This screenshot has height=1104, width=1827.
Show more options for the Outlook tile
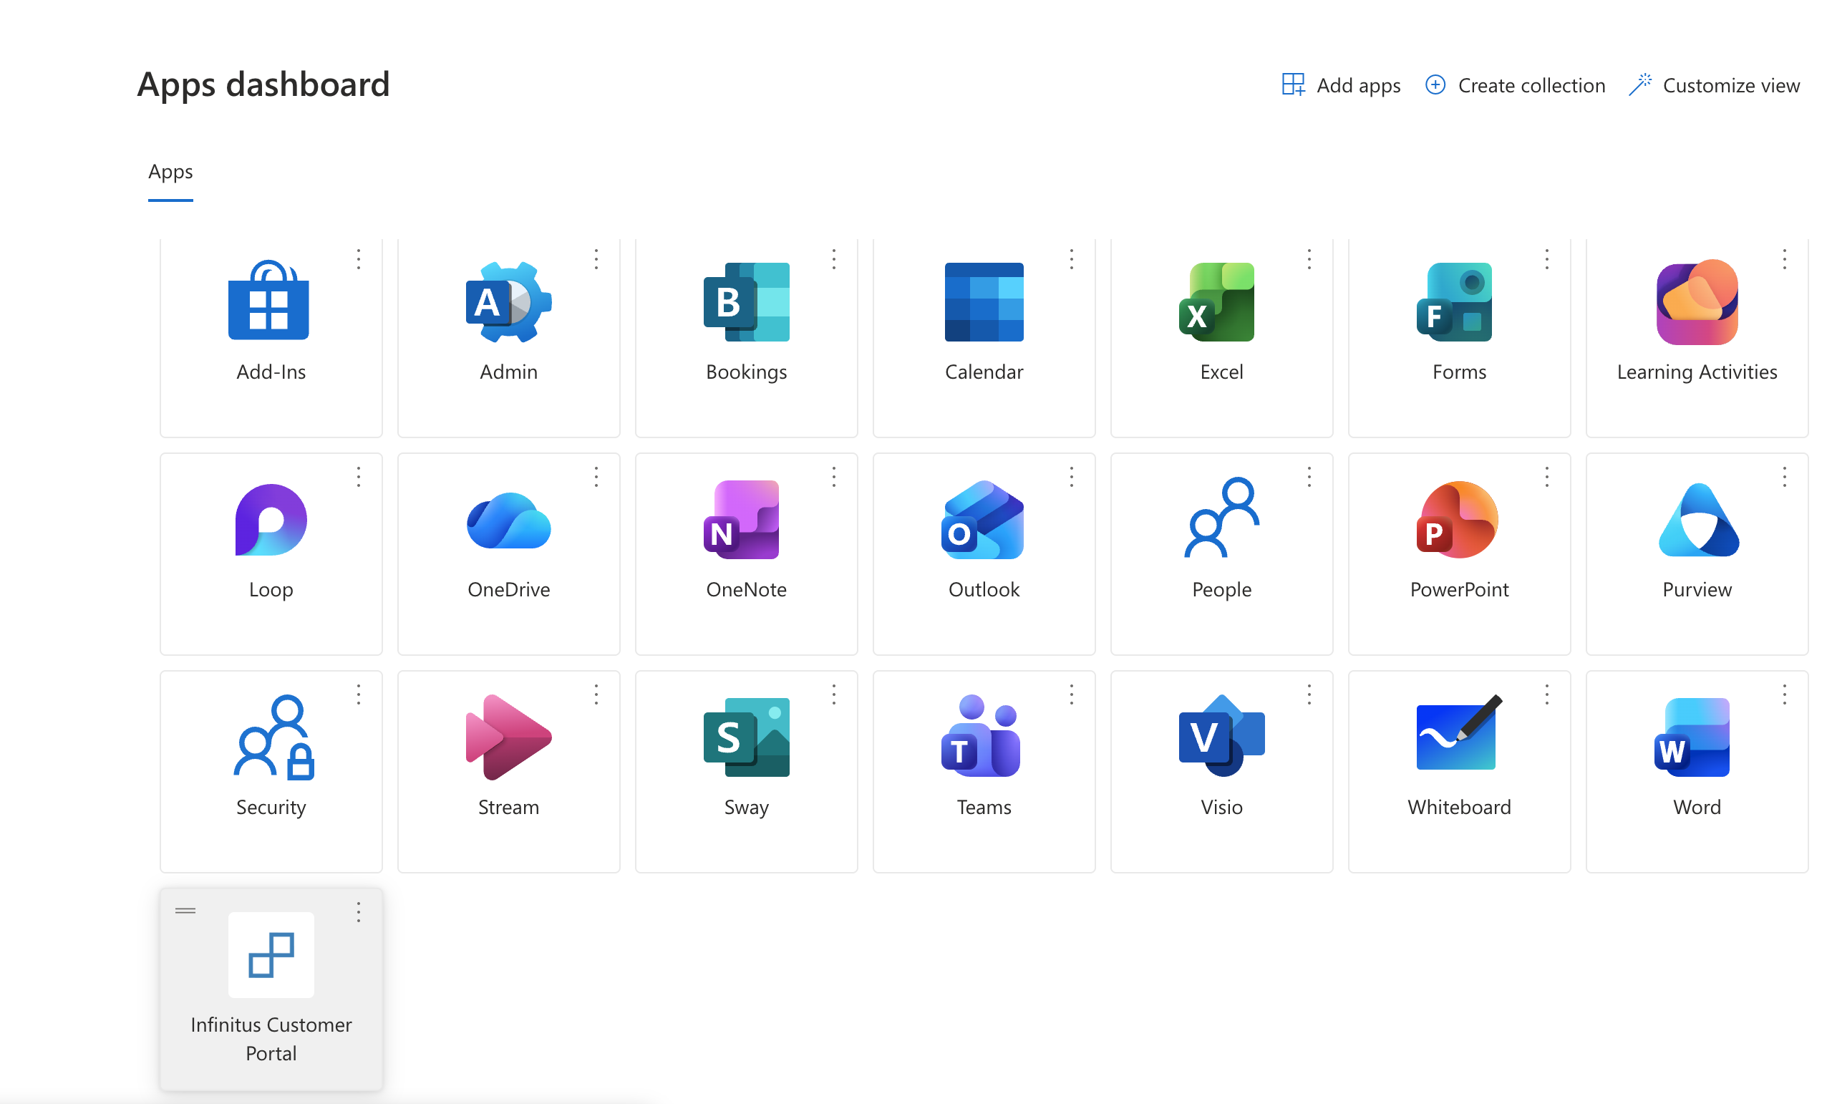(1072, 477)
